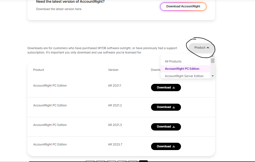Download AR 2021.3 installer
This screenshot has height=162, width=255.
point(166,127)
